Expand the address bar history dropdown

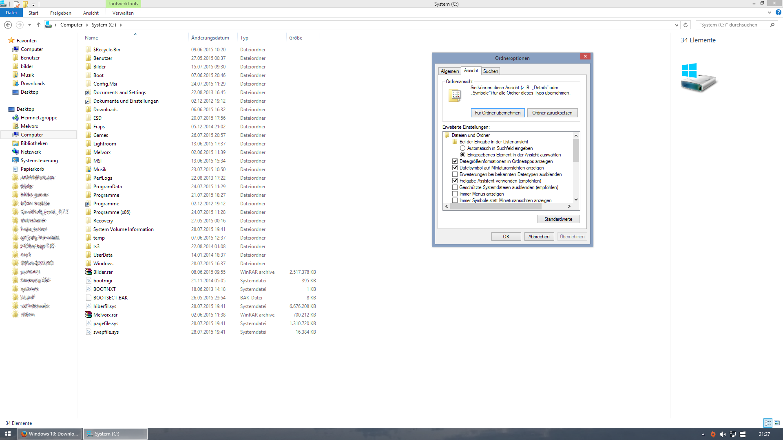click(677, 25)
